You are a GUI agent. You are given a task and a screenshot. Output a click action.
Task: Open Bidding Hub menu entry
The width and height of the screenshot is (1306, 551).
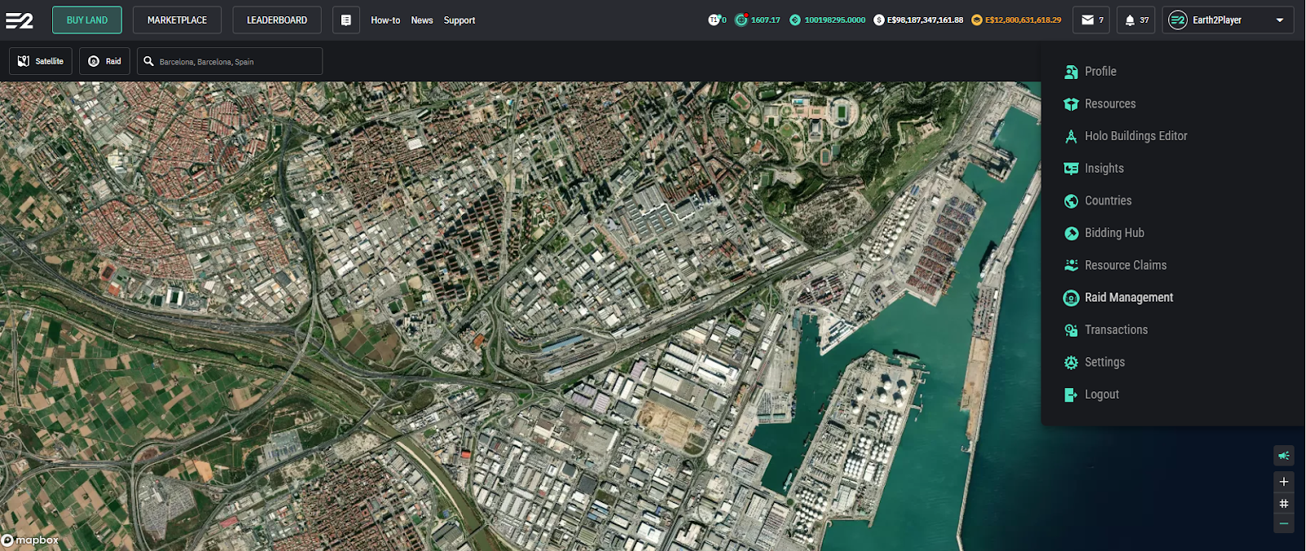pyautogui.click(x=1114, y=233)
